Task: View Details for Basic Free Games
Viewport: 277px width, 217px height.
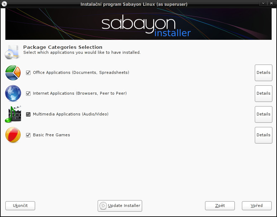Action: (263, 135)
